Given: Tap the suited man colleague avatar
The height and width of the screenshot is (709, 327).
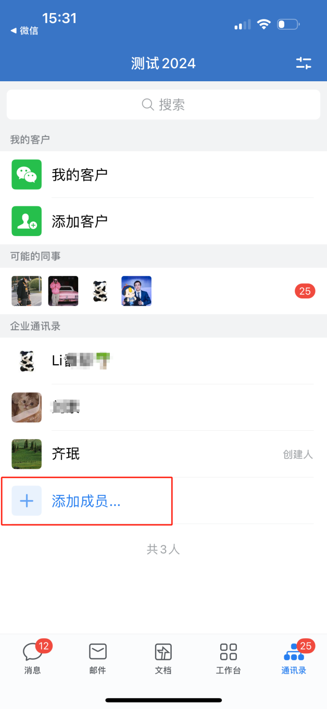Looking at the screenshot, I should point(136,291).
